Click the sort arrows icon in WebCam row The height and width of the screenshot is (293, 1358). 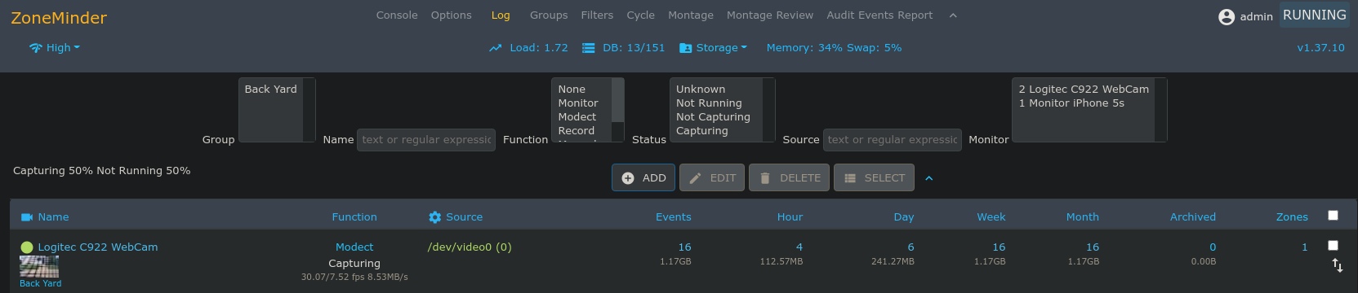pos(1337,265)
